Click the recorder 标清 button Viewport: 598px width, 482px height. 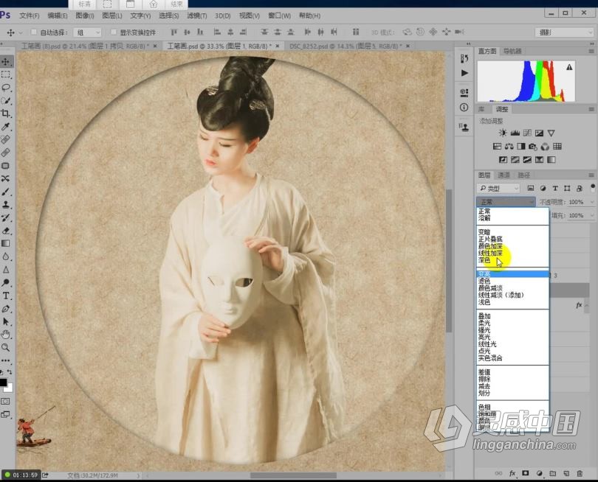(x=84, y=4)
